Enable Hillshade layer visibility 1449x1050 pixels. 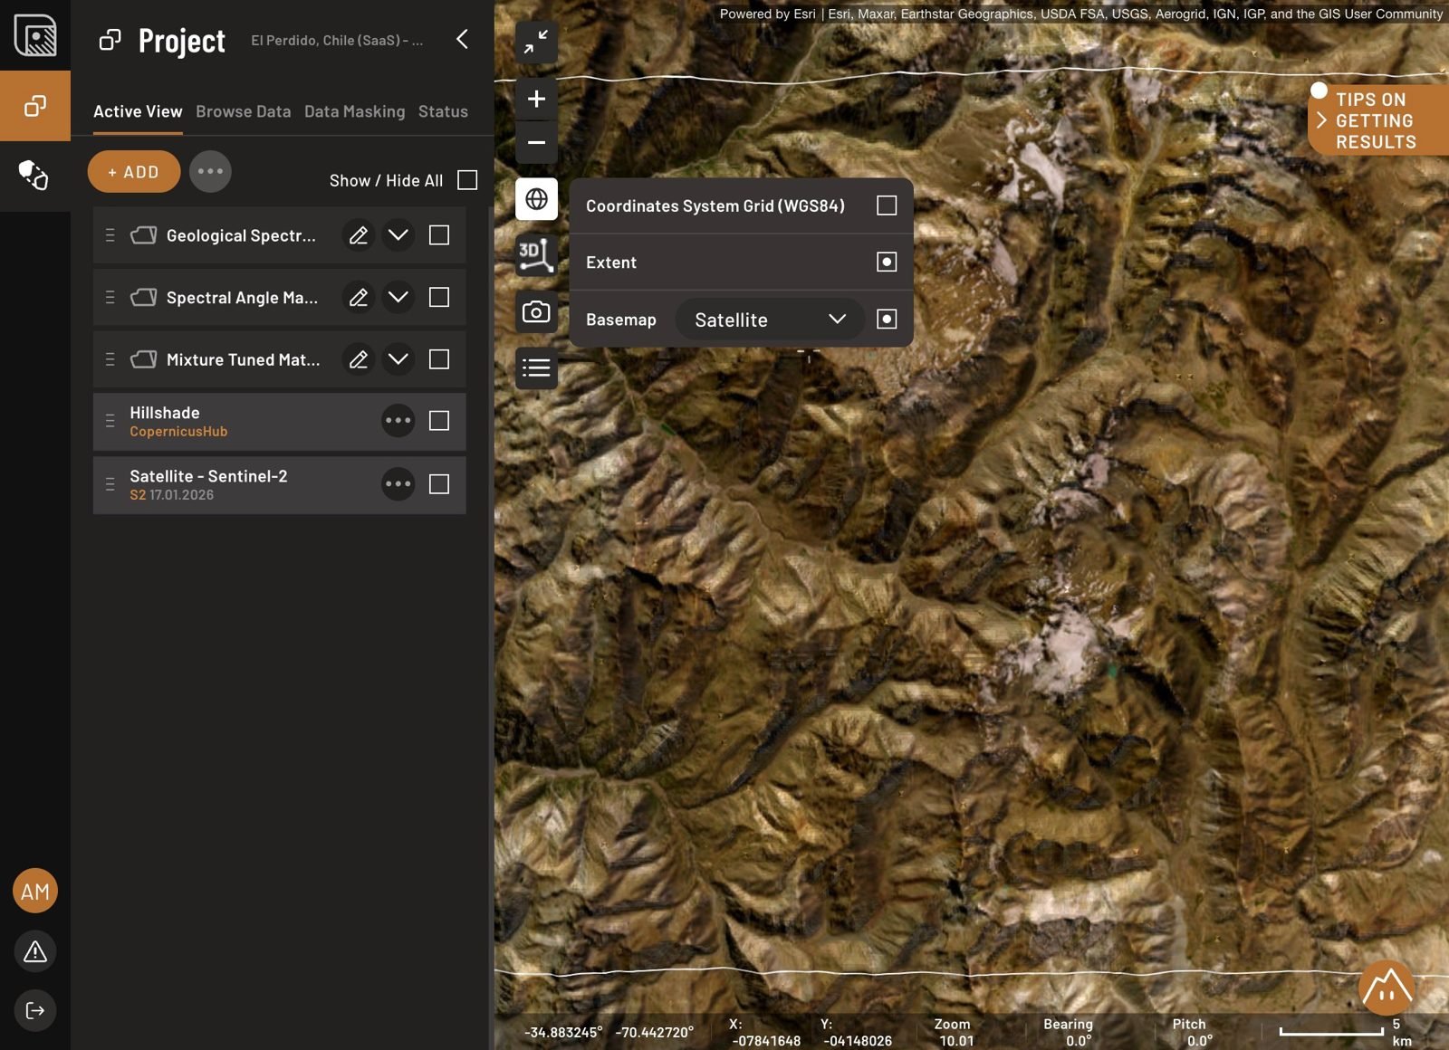(439, 421)
